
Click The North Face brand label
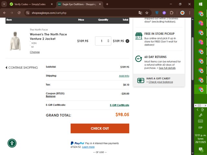pos(39,30)
